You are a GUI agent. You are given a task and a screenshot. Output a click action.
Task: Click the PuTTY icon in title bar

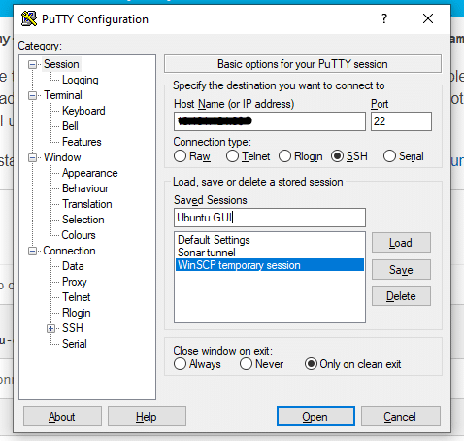point(29,18)
